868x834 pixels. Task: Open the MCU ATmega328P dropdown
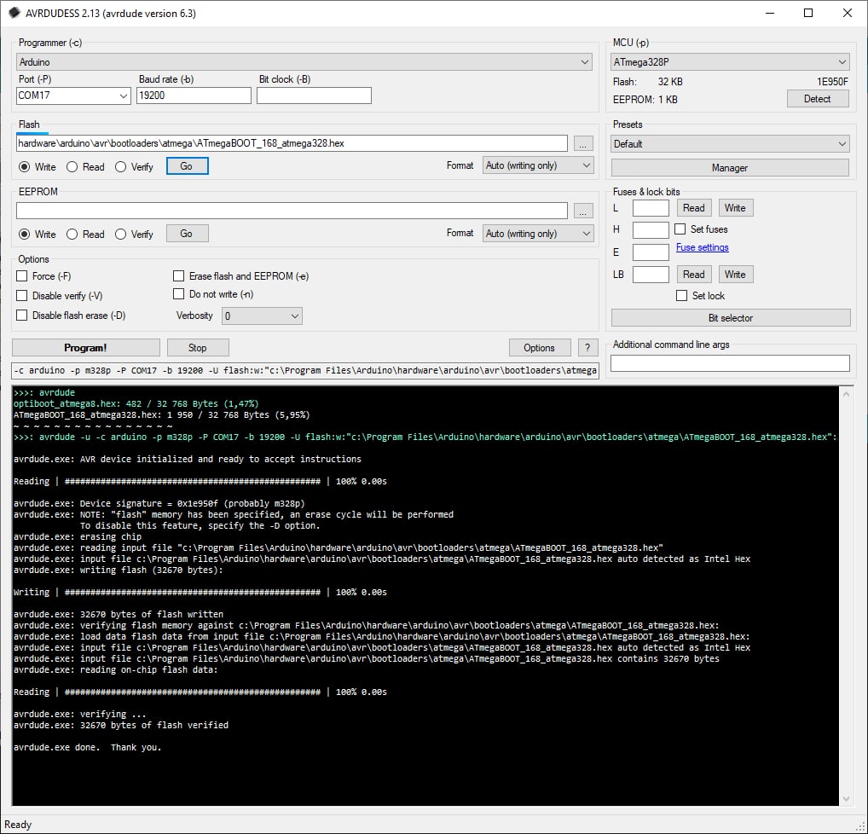[730, 62]
